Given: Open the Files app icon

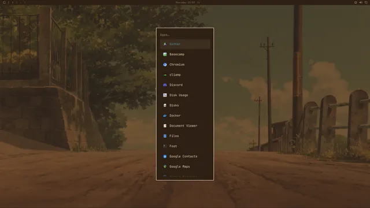Looking at the screenshot, I should pyautogui.click(x=165, y=136).
